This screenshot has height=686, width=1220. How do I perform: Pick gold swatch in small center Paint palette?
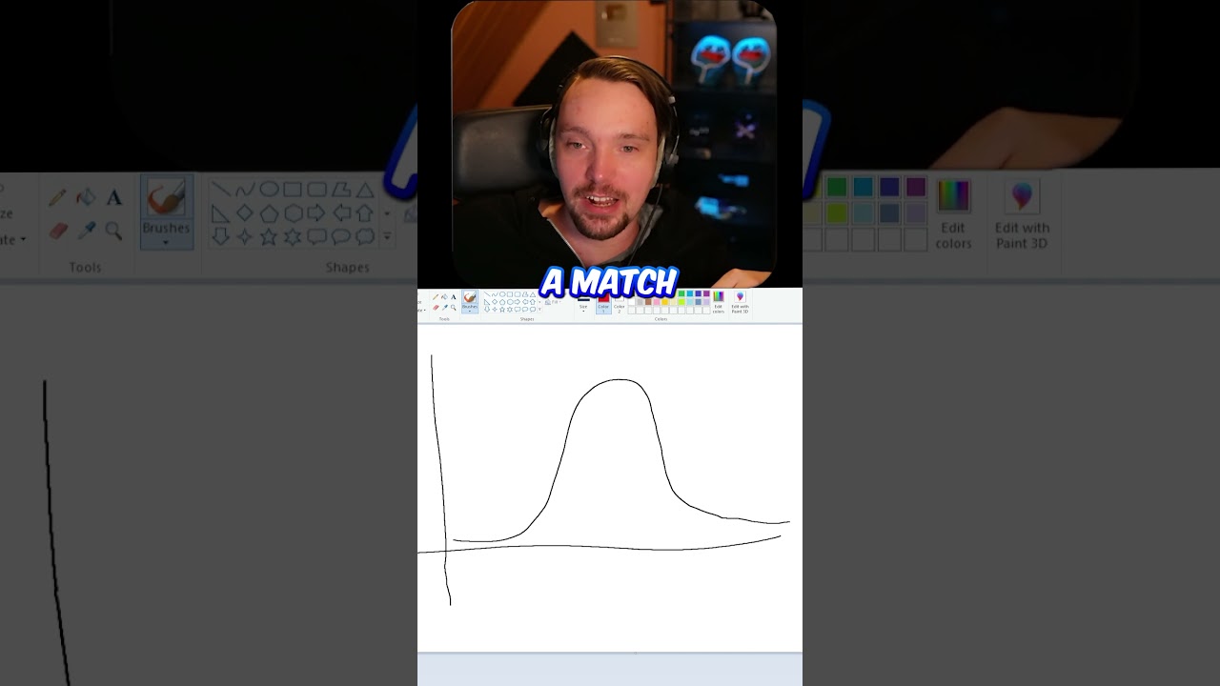(x=665, y=301)
